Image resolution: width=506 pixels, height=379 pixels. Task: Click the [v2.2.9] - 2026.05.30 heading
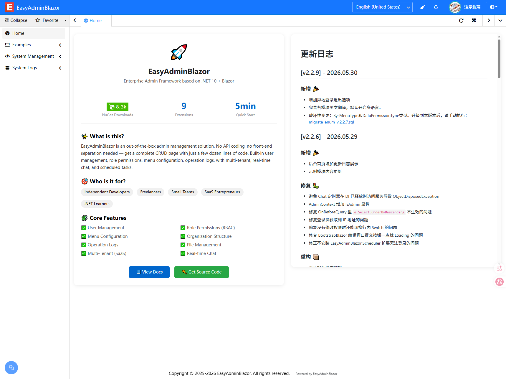[x=329, y=73]
